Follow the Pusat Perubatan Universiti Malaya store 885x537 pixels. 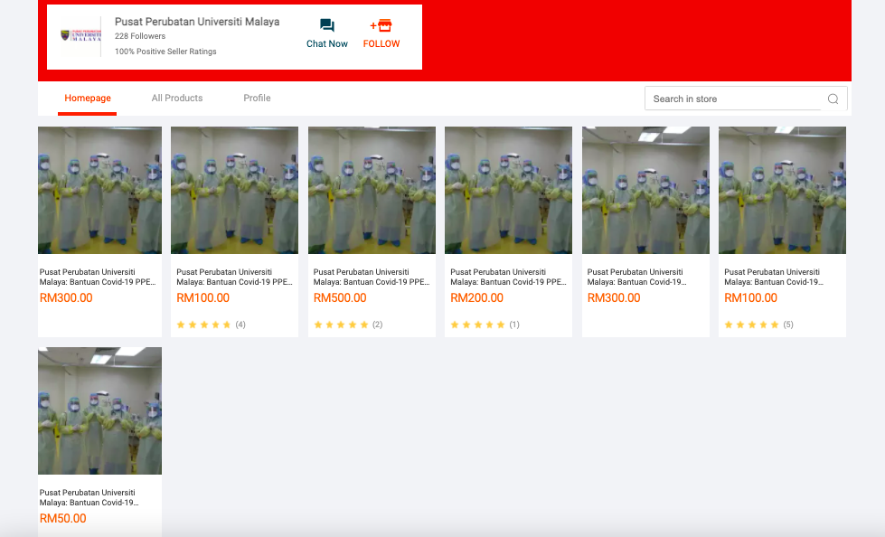click(x=381, y=33)
